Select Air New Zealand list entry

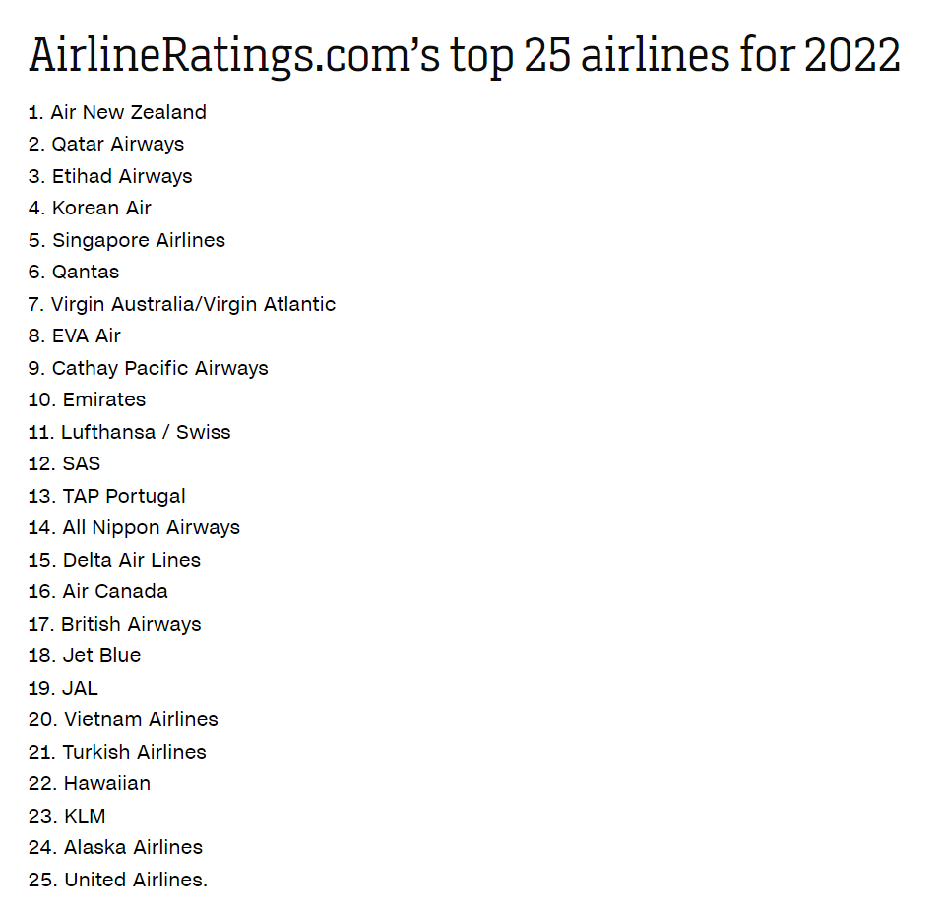coord(118,112)
